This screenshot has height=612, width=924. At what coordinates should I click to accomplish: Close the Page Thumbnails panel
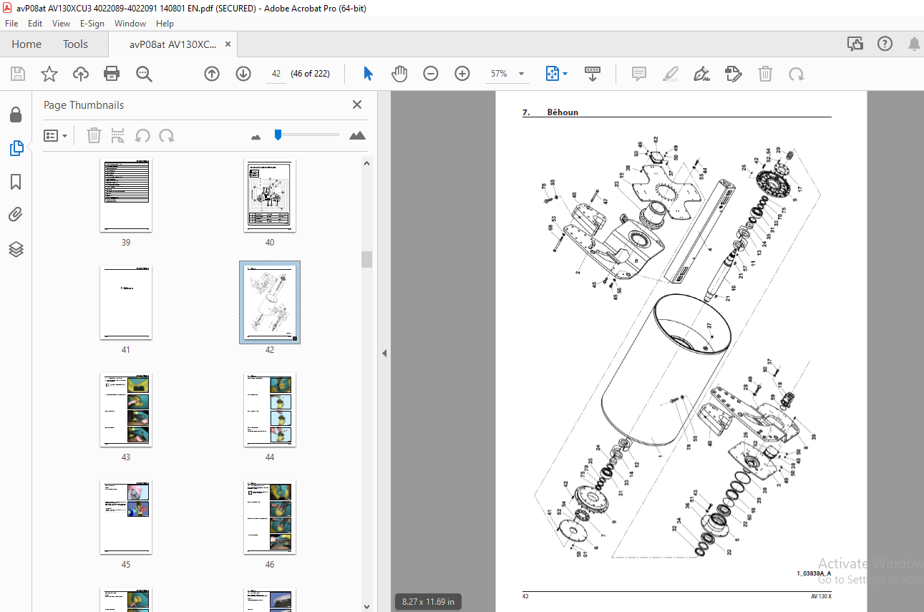357,105
